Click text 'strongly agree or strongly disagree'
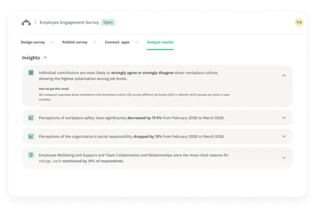 [142, 73]
